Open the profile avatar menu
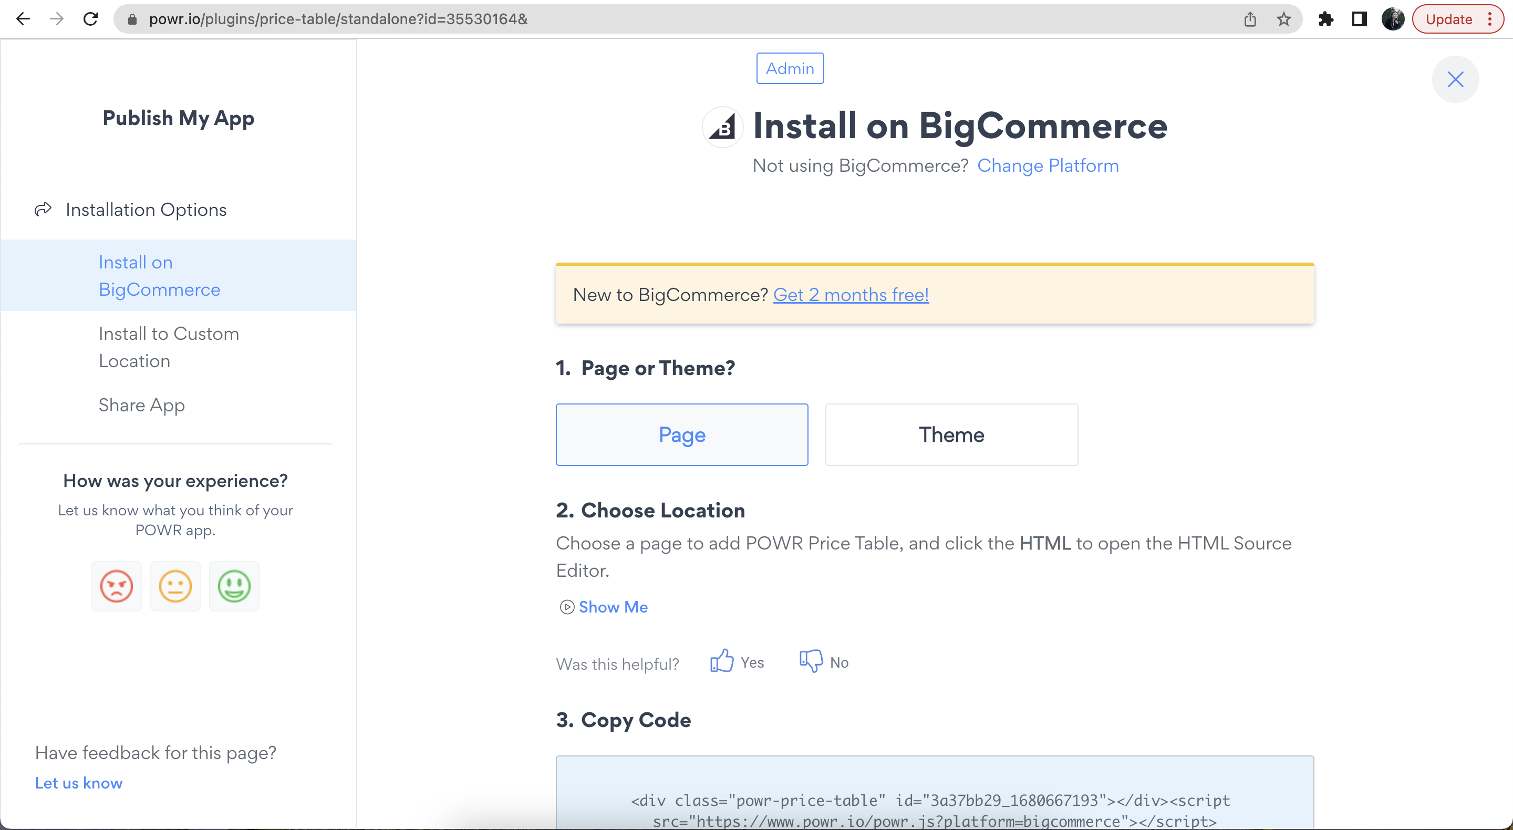Screen dimensions: 1513x830 (1393, 19)
